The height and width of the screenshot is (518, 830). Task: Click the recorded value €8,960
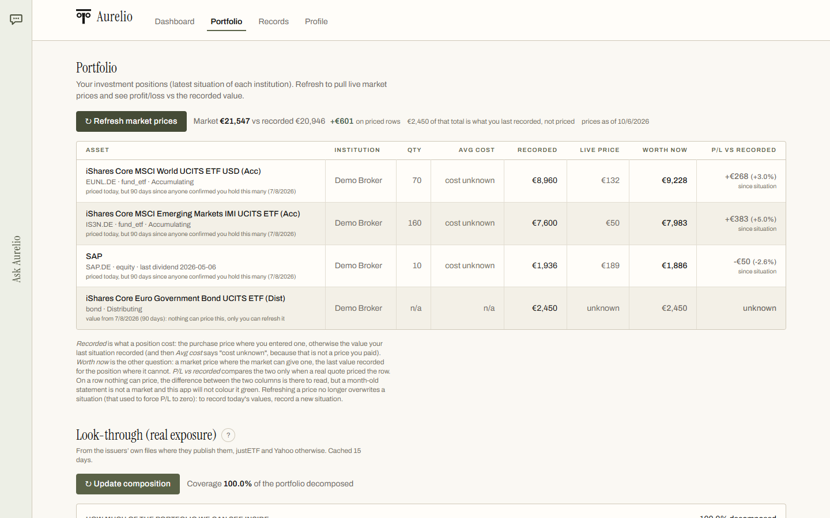(545, 180)
